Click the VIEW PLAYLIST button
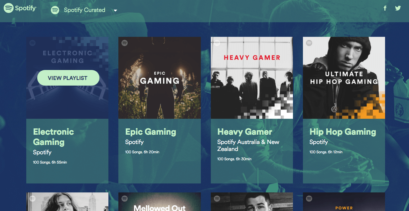This screenshot has height=211, width=409. pyautogui.click(x=68, y=78)
